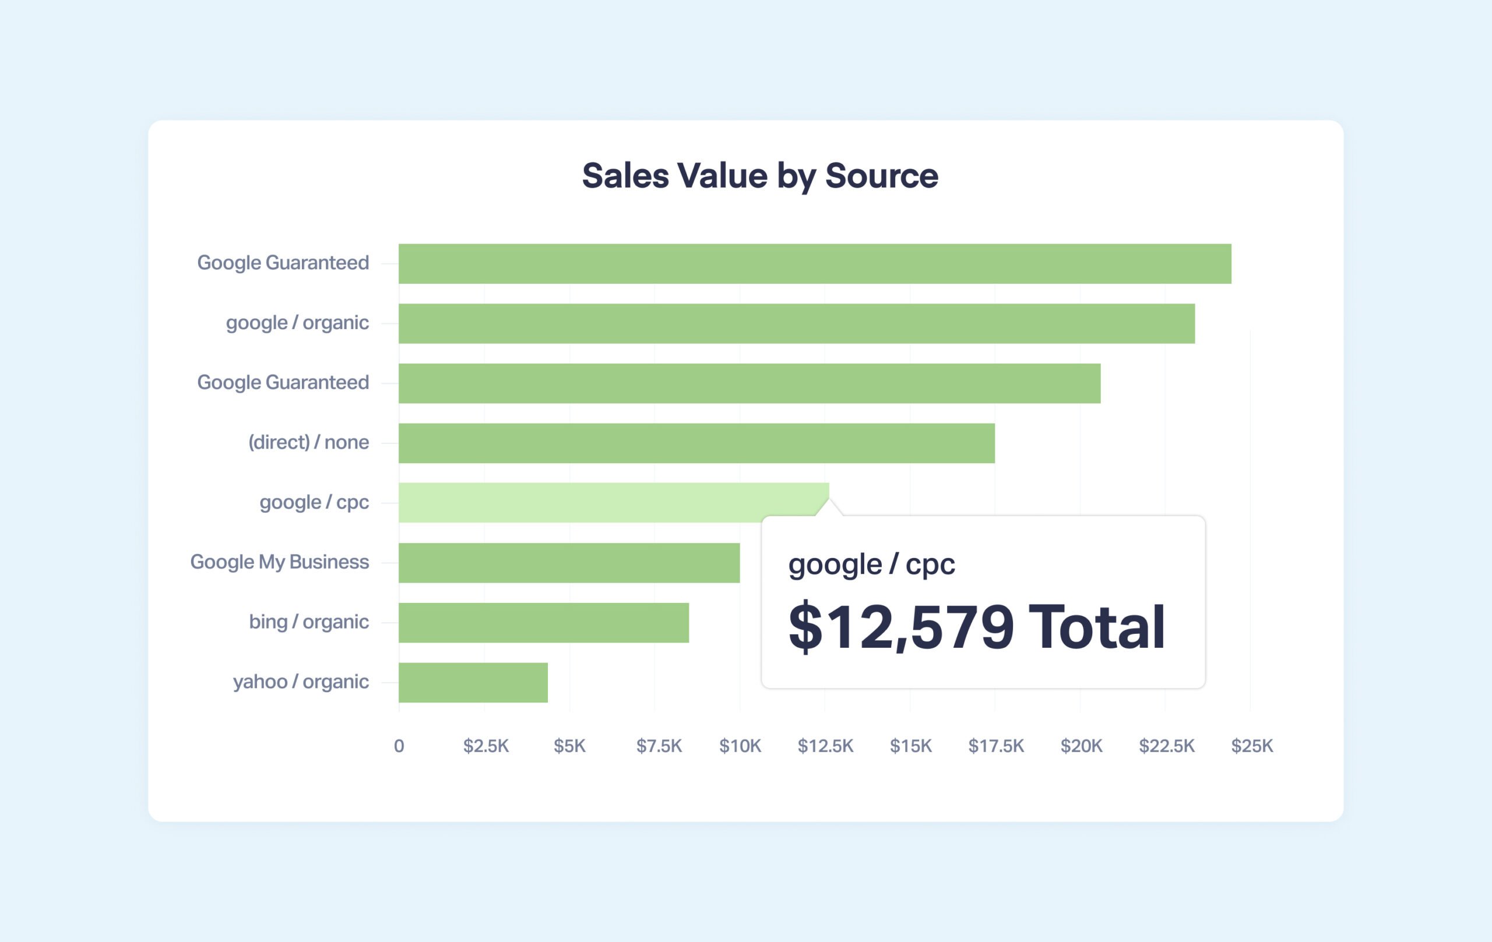Image resolution: width=1492 pixels, height=942 pixels.
Task: Click the google / cpc tooltip heading
Action: click(871, 564)
